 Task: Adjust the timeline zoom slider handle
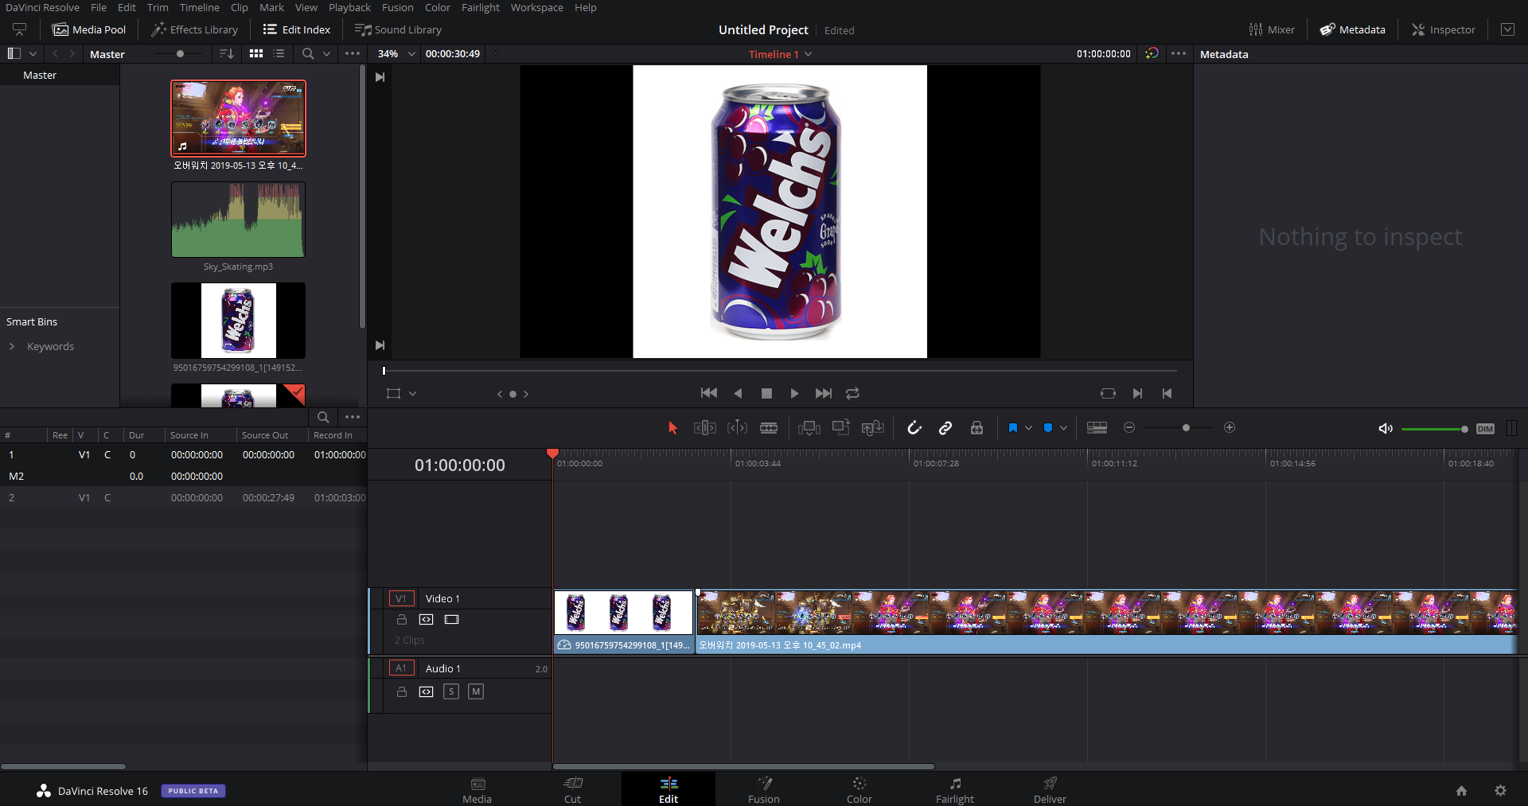click(1186, 428)
